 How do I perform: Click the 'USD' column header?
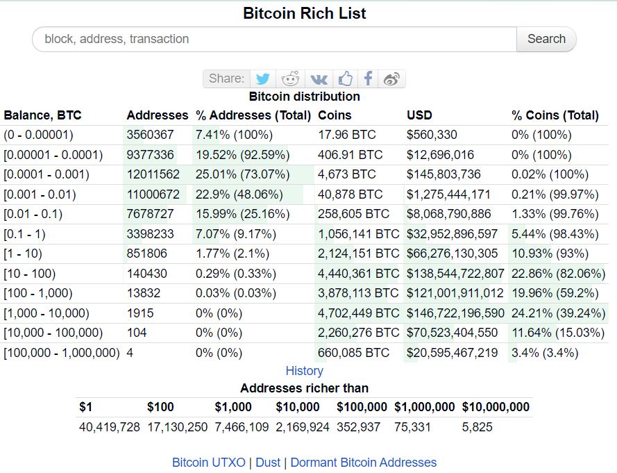coord(419,115)
